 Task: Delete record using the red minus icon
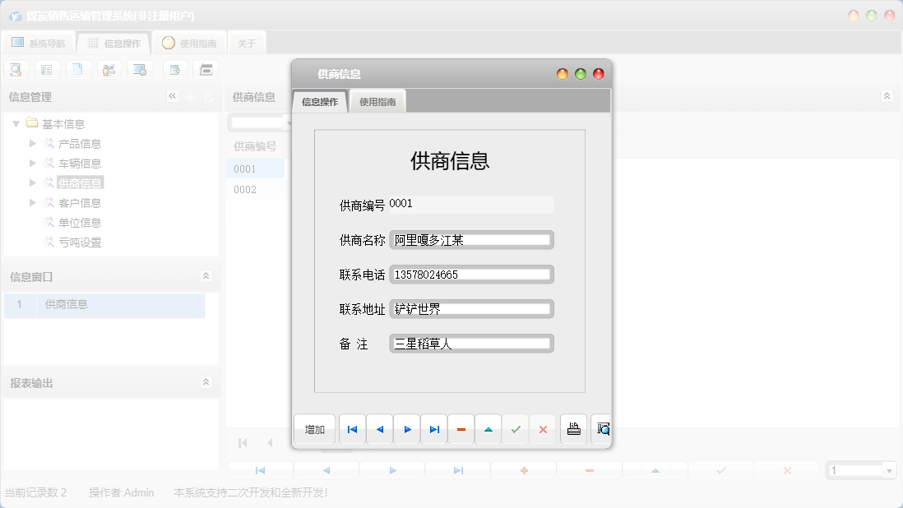(x=461, y=428)
